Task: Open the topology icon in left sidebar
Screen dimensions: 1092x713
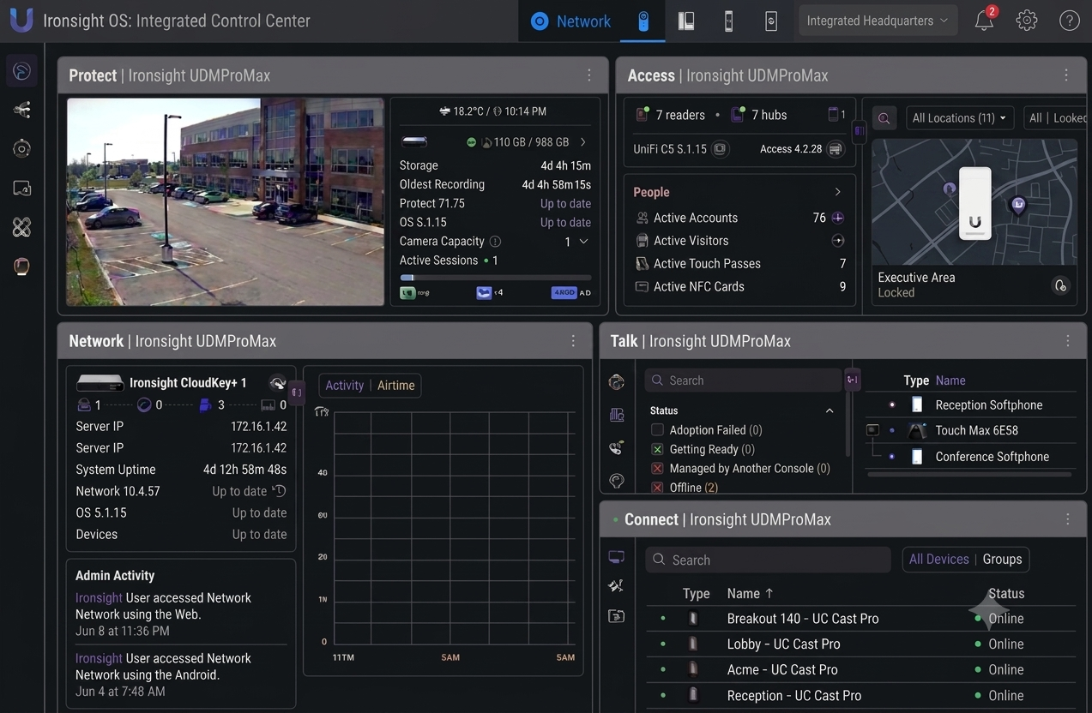Action: click(21, 110)
